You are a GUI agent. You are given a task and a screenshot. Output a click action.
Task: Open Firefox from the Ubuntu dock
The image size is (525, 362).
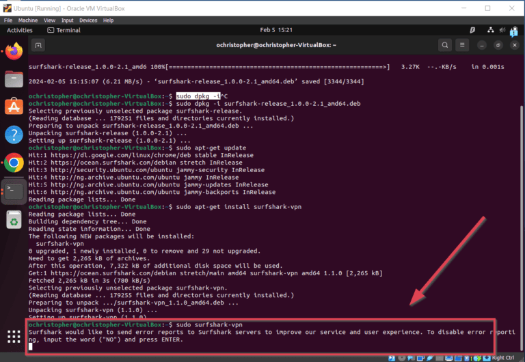tap(14, 51)
